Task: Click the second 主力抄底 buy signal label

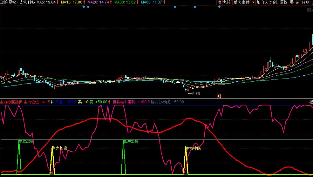Action: click(x=193, y=149)
